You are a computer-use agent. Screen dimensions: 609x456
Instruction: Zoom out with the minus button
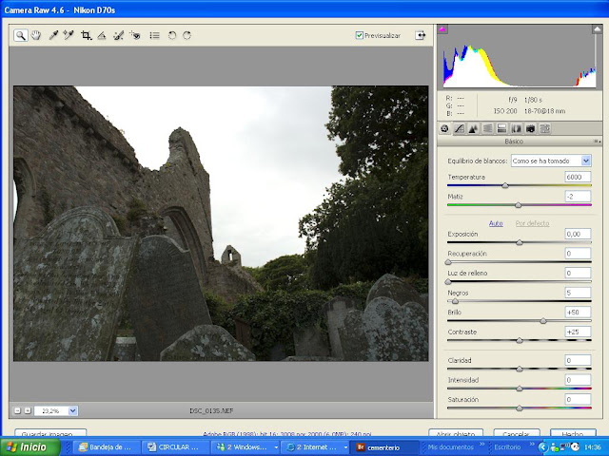coord(17,410)
